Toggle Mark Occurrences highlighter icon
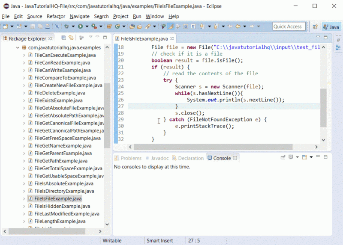The width and height of the screenshot is (343, 245). [170, 27]
